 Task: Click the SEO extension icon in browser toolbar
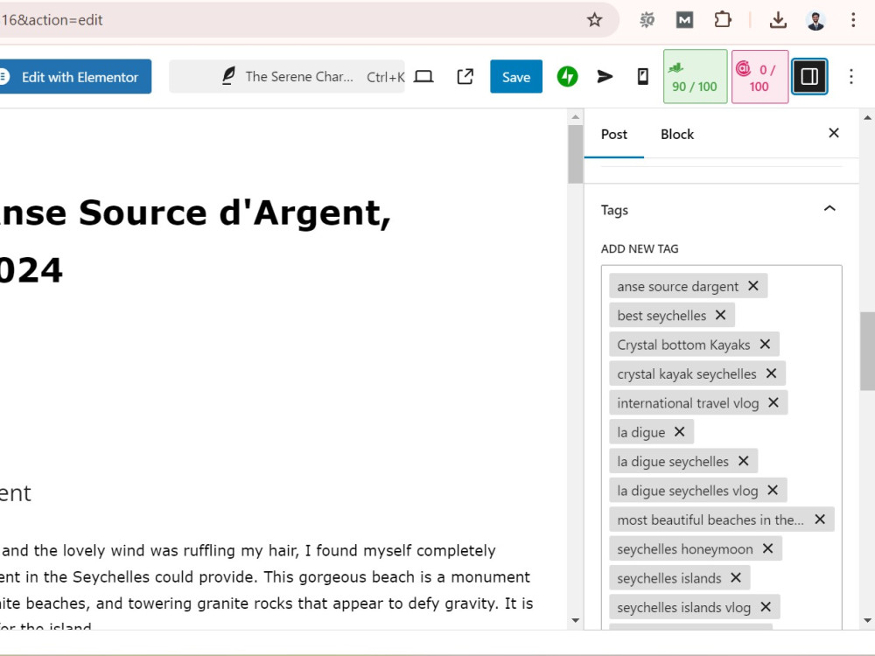point(647,20)
